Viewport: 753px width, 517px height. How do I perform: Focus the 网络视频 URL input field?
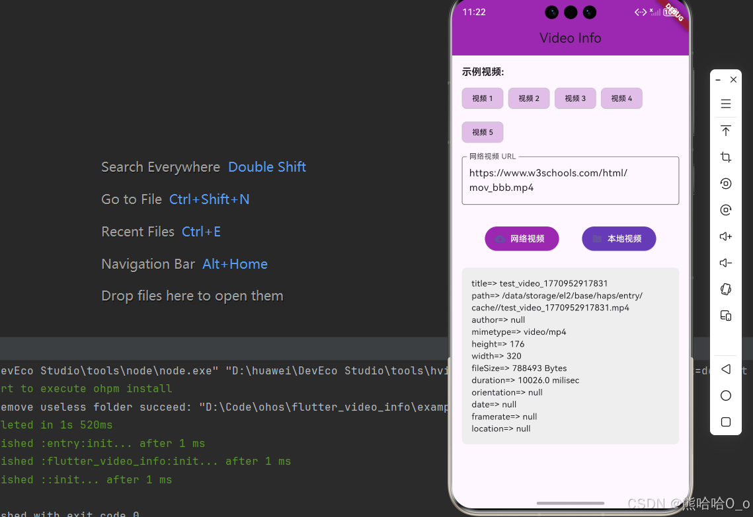[570, 180]
